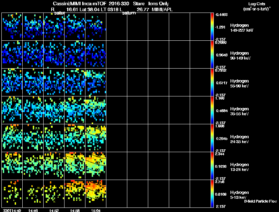
Task: Click the color bar for Hydrogen 55-90 keV
Action: pyautogui.click(x=212, y=82)
